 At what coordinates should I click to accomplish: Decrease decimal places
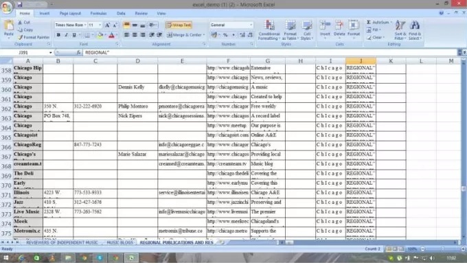pos(251,35)
